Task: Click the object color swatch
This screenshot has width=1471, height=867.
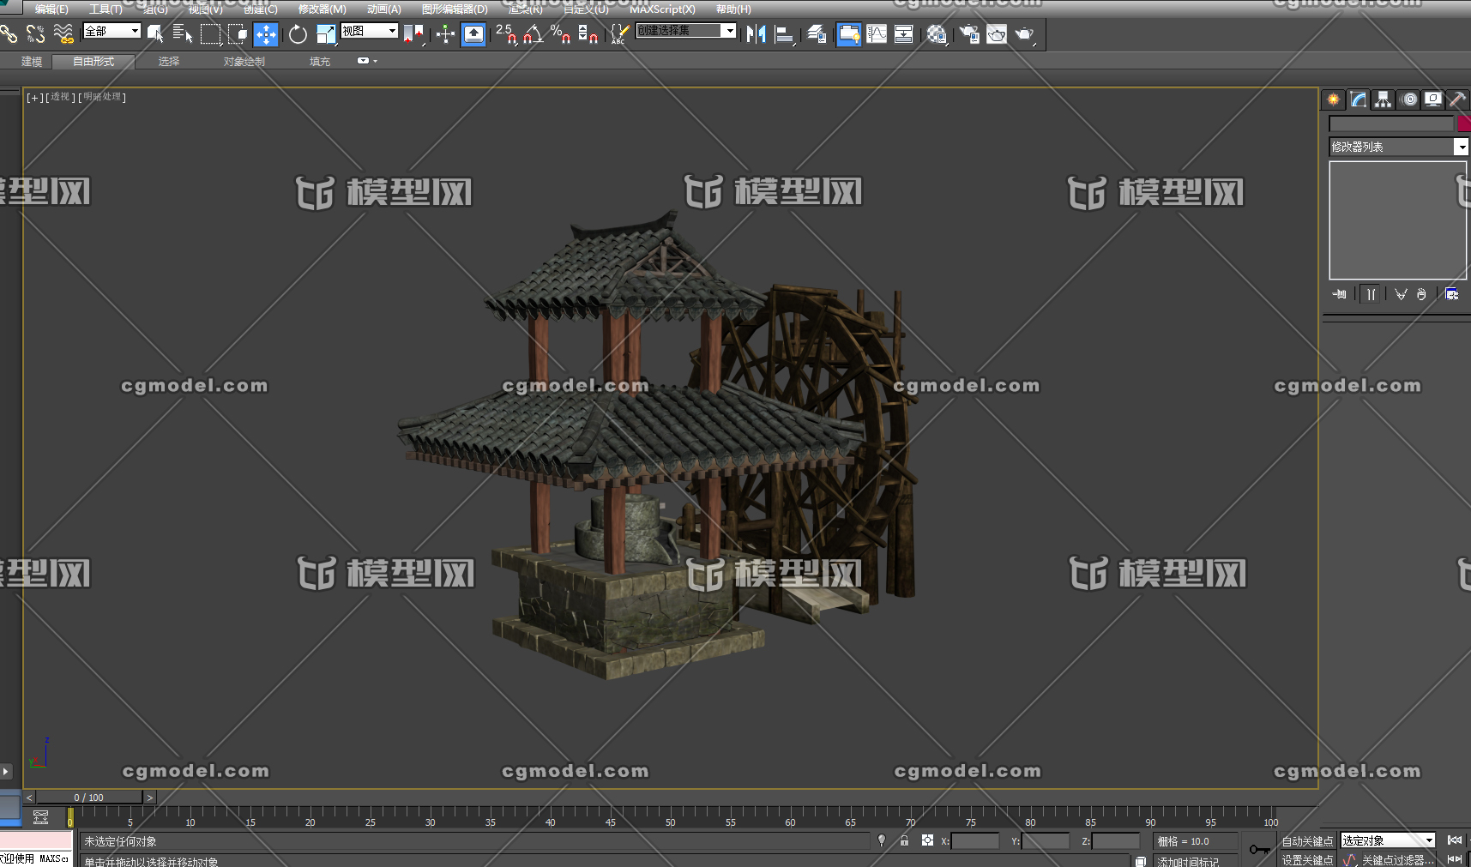Action: 1464,123
